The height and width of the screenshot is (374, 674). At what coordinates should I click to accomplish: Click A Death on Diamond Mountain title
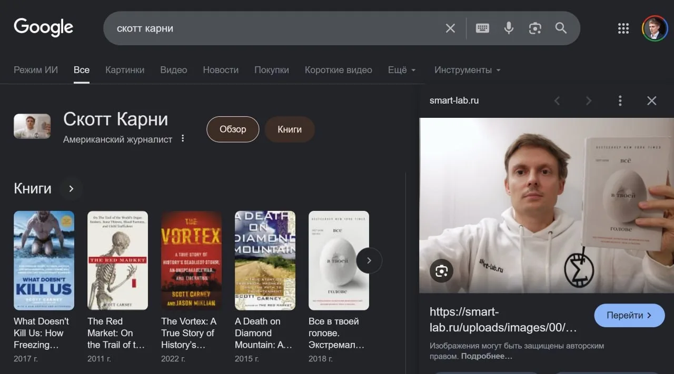[263, 333]
